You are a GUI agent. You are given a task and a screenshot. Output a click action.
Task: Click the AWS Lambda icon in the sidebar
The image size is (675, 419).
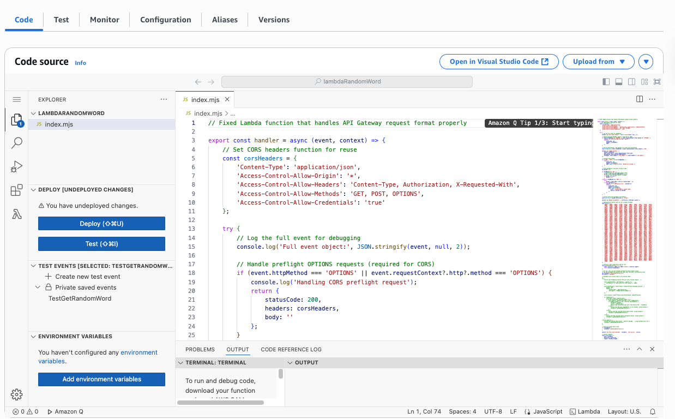(x=16, y=213)
